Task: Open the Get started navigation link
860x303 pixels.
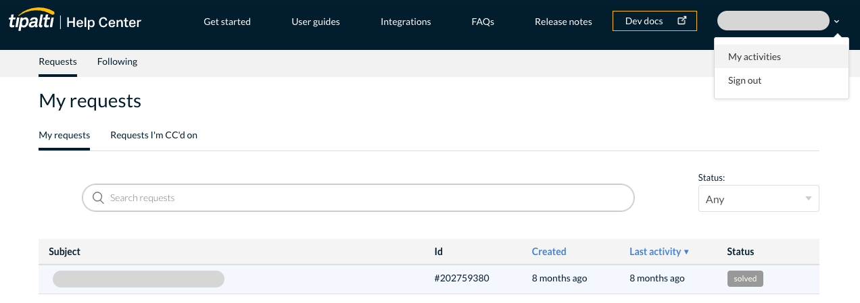Action: click(x=227, y=22)
